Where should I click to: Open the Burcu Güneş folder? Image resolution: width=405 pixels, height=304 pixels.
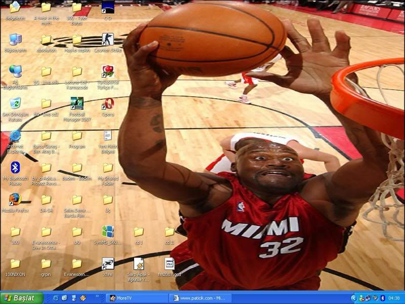click(x=46, y=136)
